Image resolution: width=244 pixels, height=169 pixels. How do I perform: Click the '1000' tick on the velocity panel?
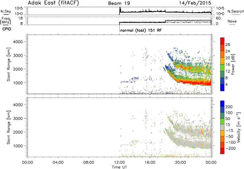(x=18, y=146)
